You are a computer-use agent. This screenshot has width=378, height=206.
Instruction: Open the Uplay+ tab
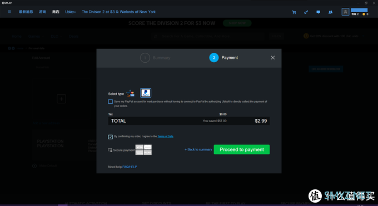click(x=71, y=12)
